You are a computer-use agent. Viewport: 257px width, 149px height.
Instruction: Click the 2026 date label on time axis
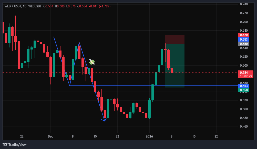[149, 136]
